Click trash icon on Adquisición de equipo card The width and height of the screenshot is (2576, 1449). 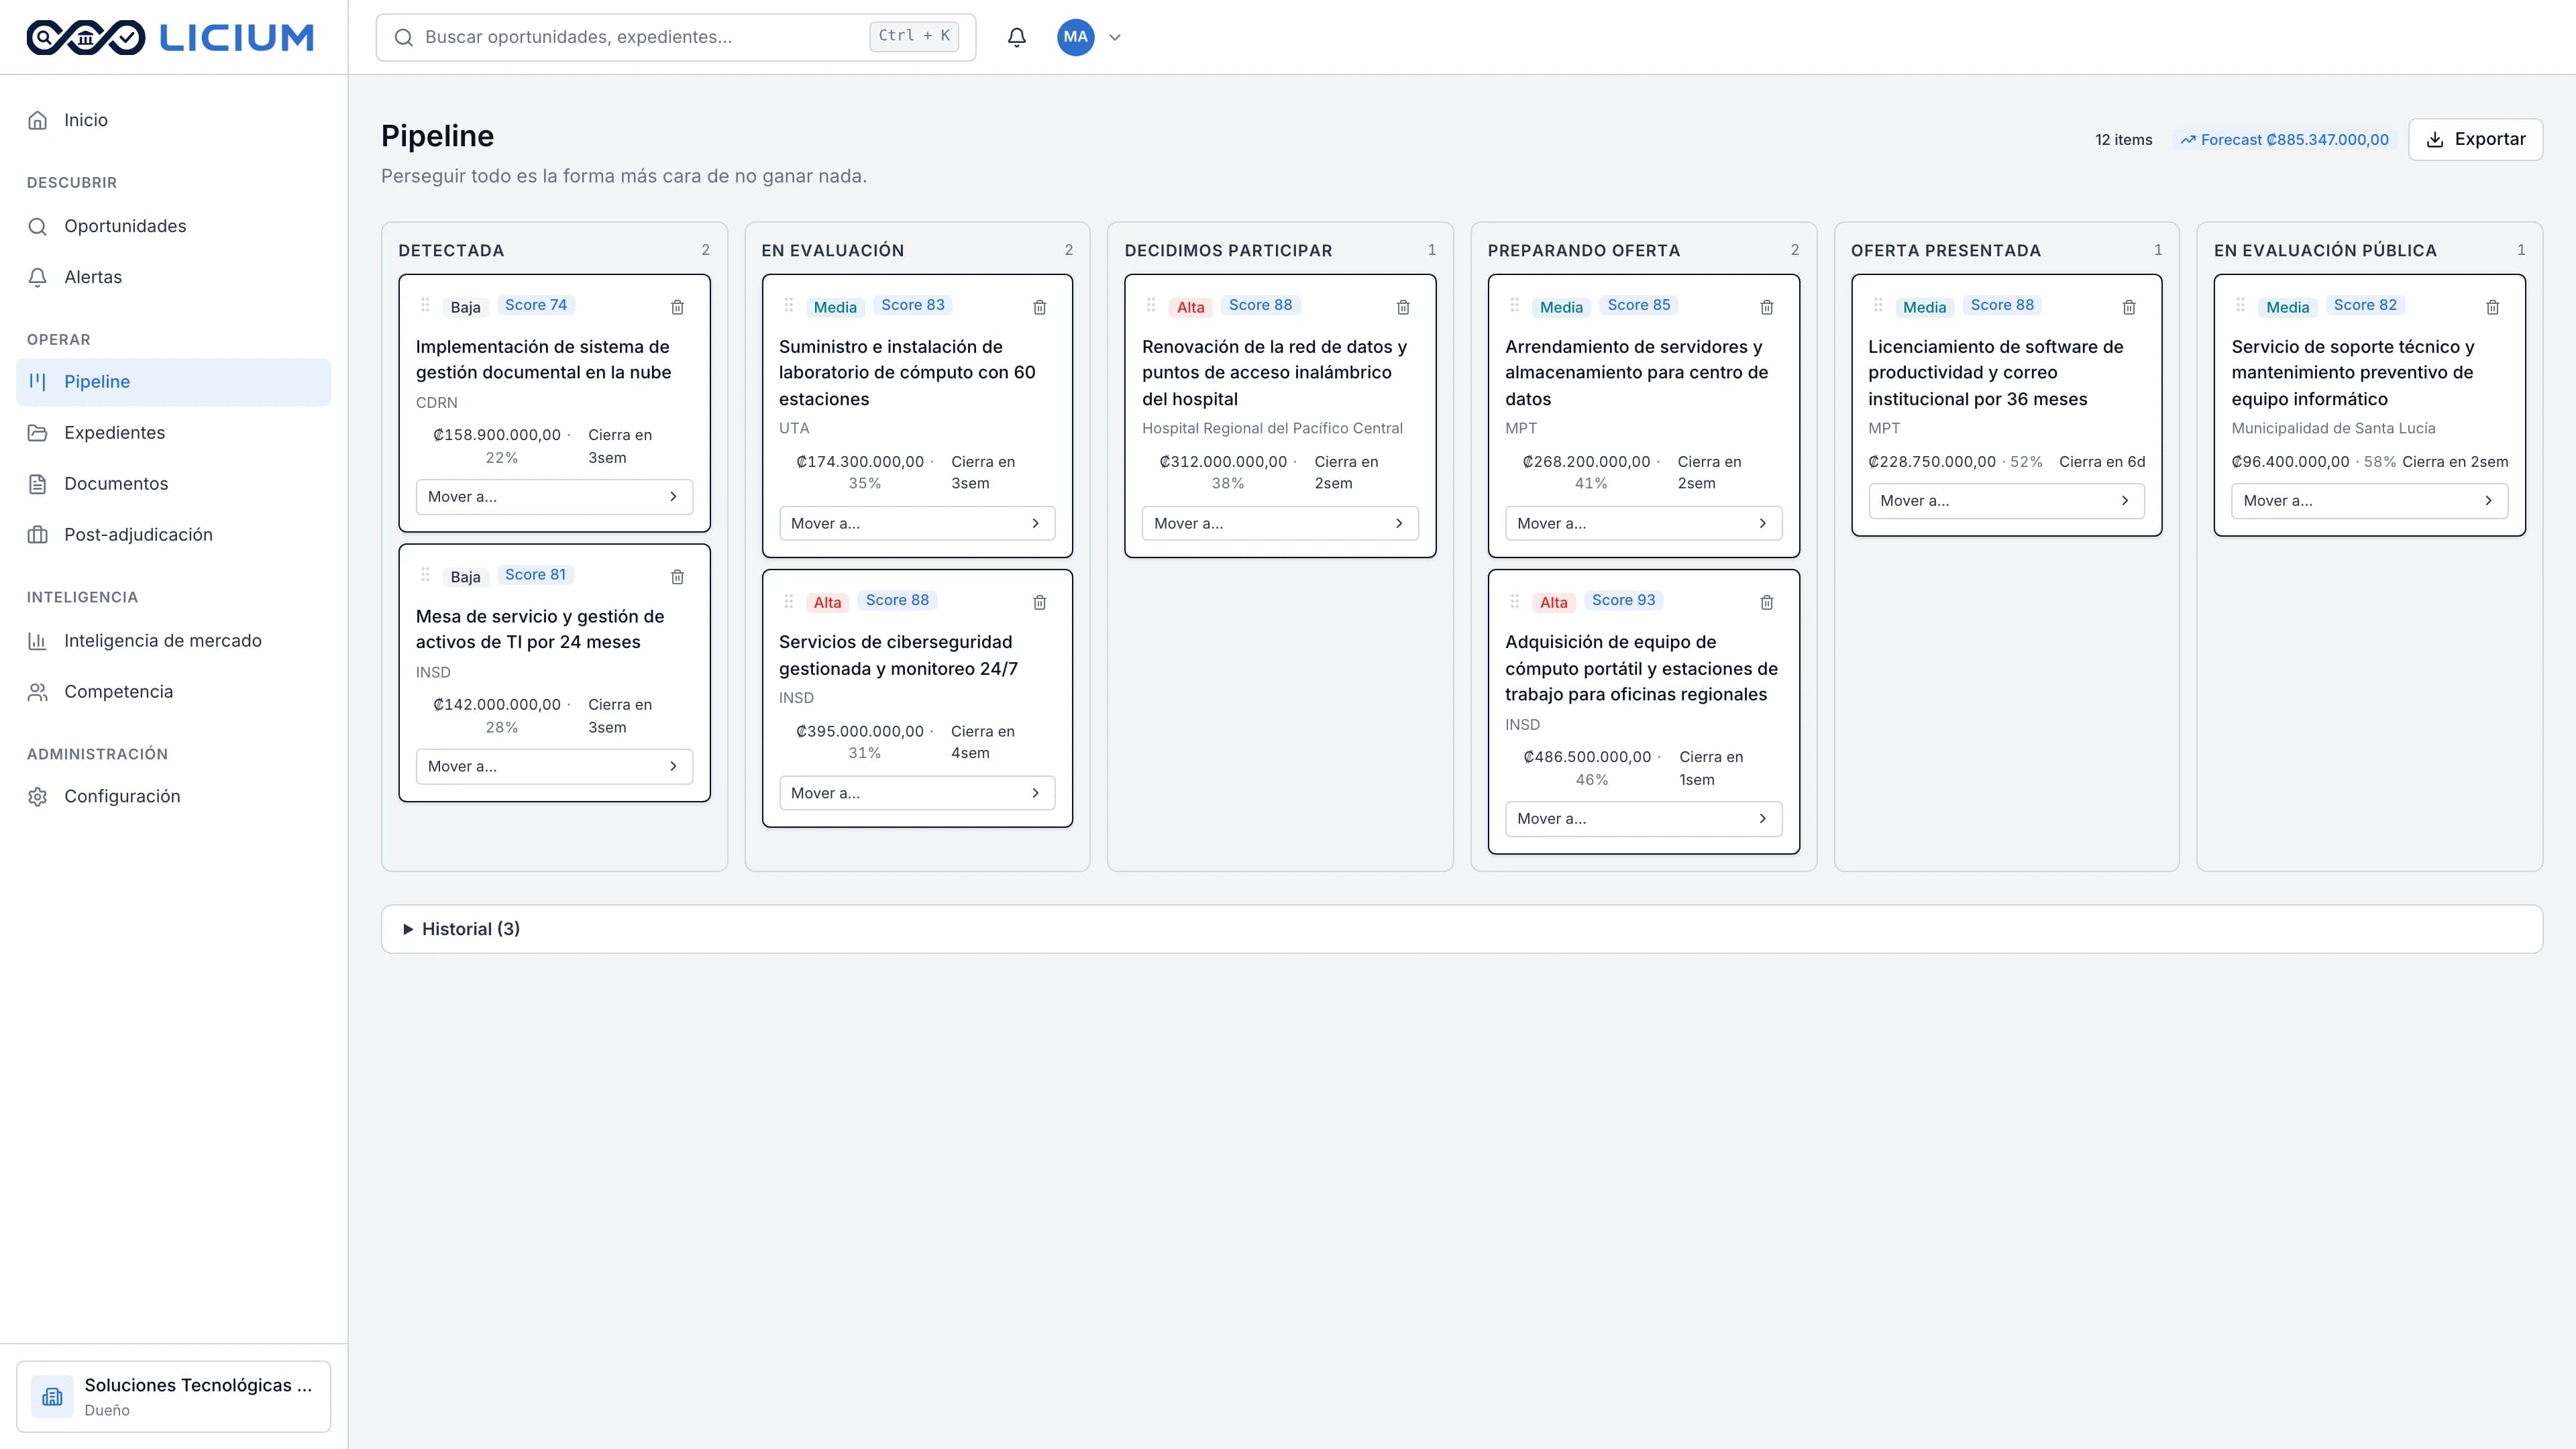[x=1767, y=602]
